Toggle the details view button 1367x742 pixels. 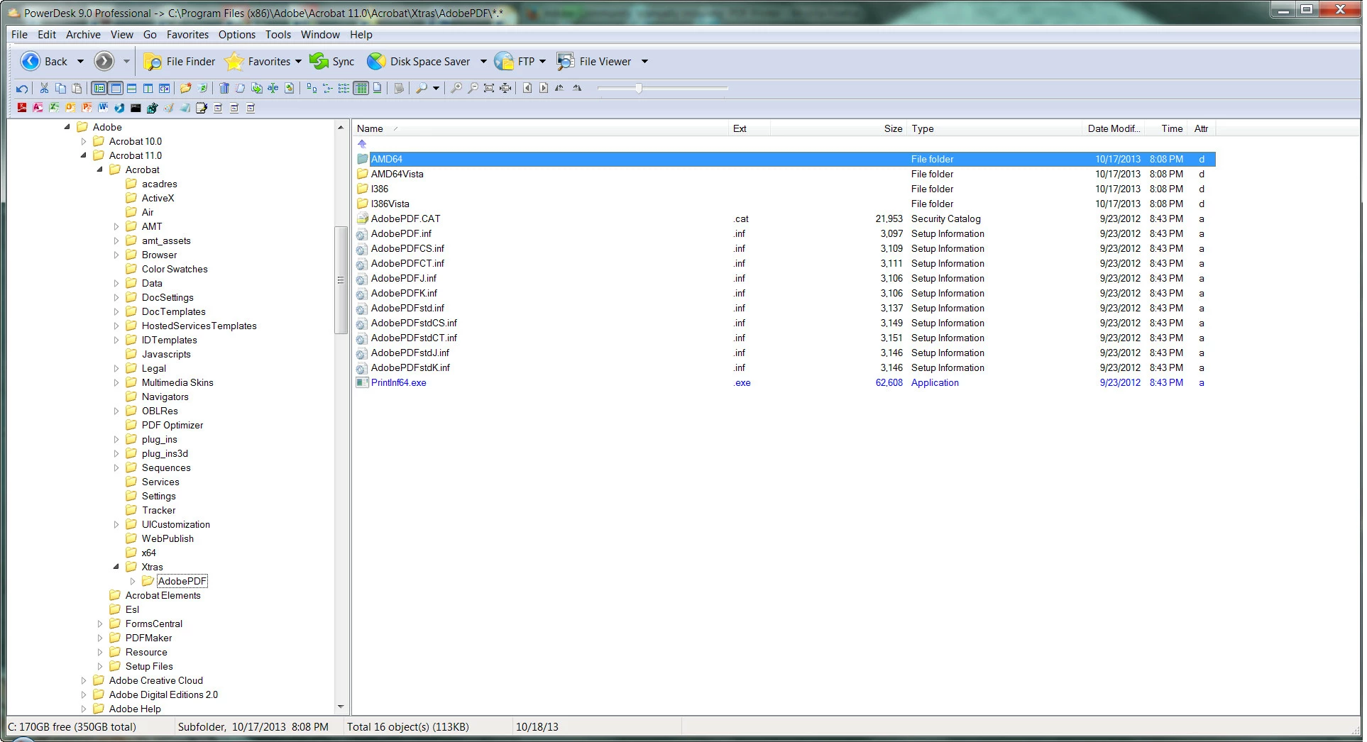(361, 88)
